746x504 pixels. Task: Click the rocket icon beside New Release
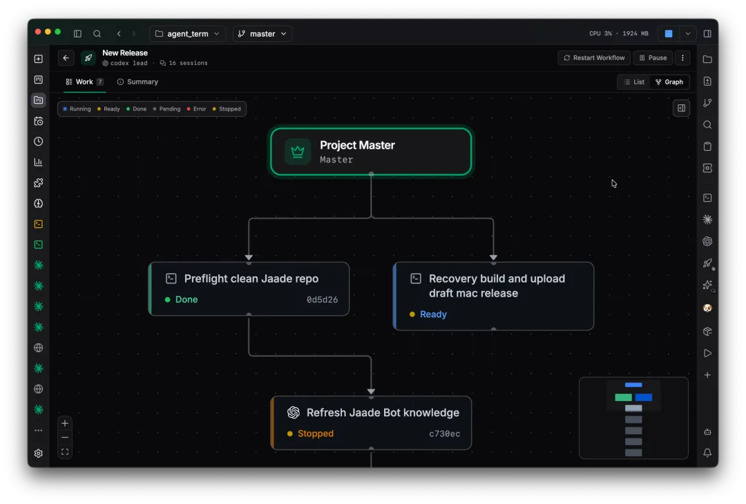pos(88,58)
